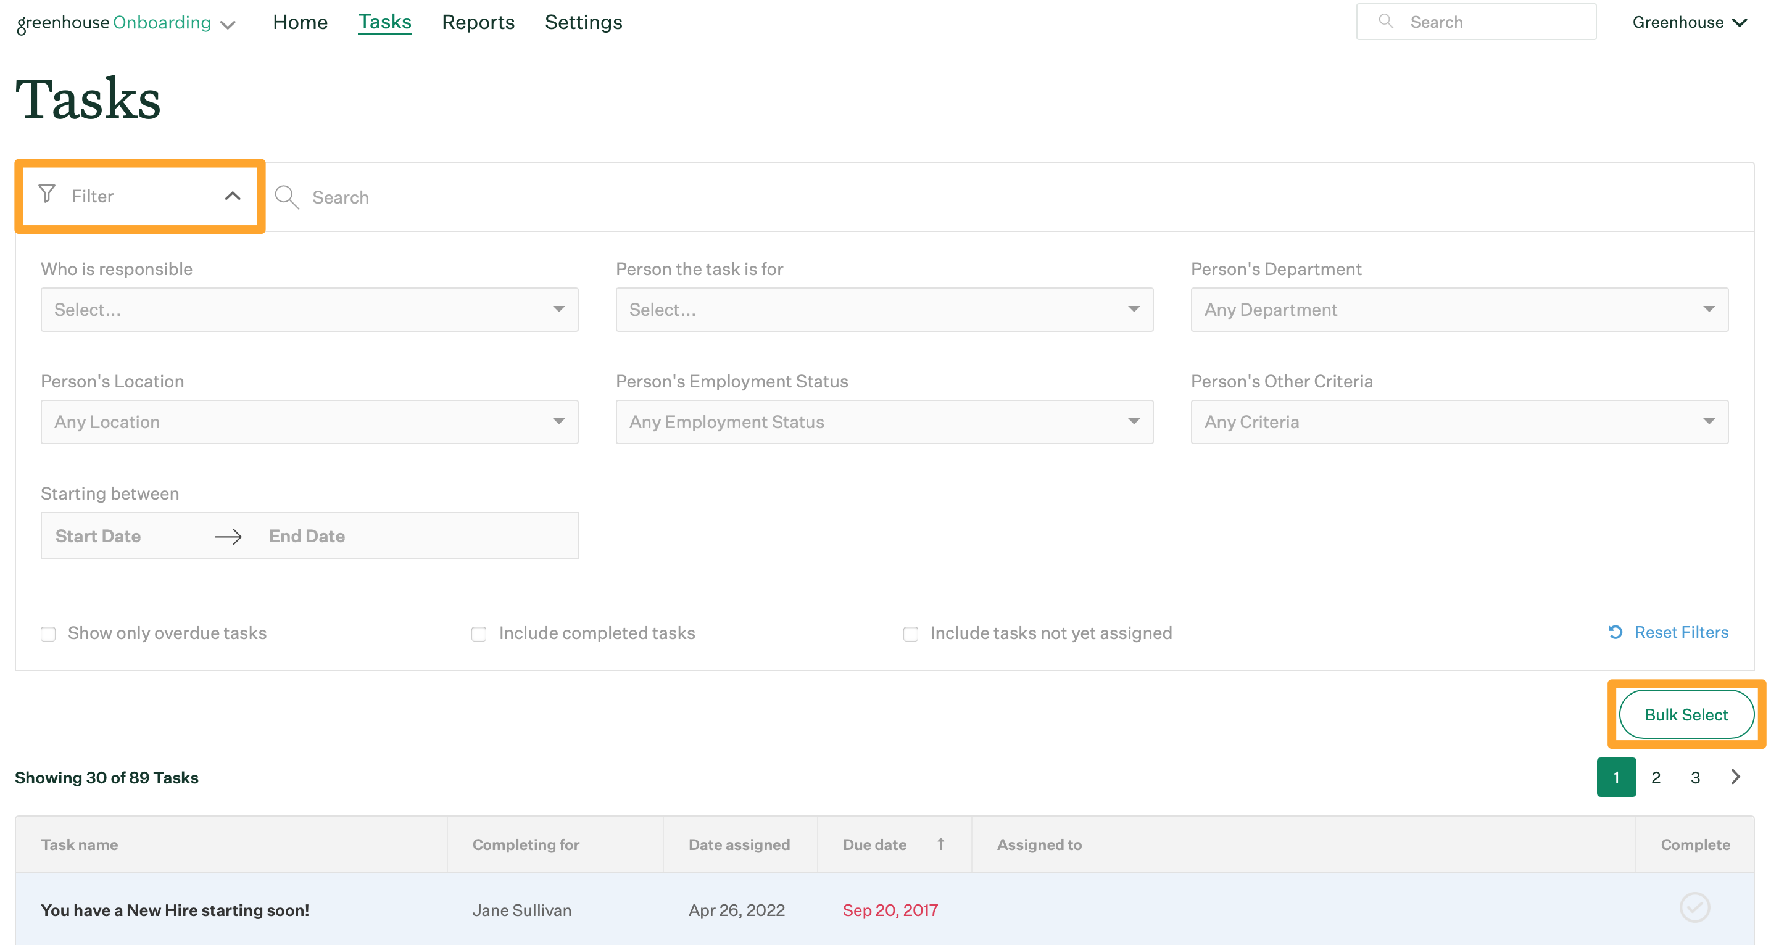Click the task search magnifier icon
The width and height of the screenshot is (1771, 945).
287,197
